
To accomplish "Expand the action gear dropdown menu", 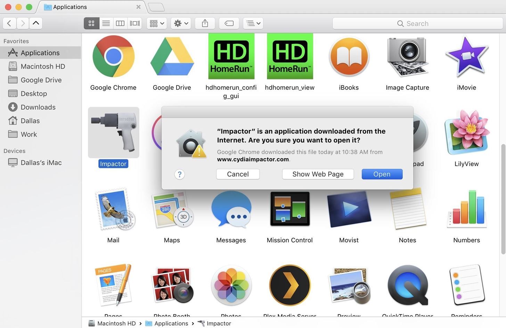I will point(181,23).
